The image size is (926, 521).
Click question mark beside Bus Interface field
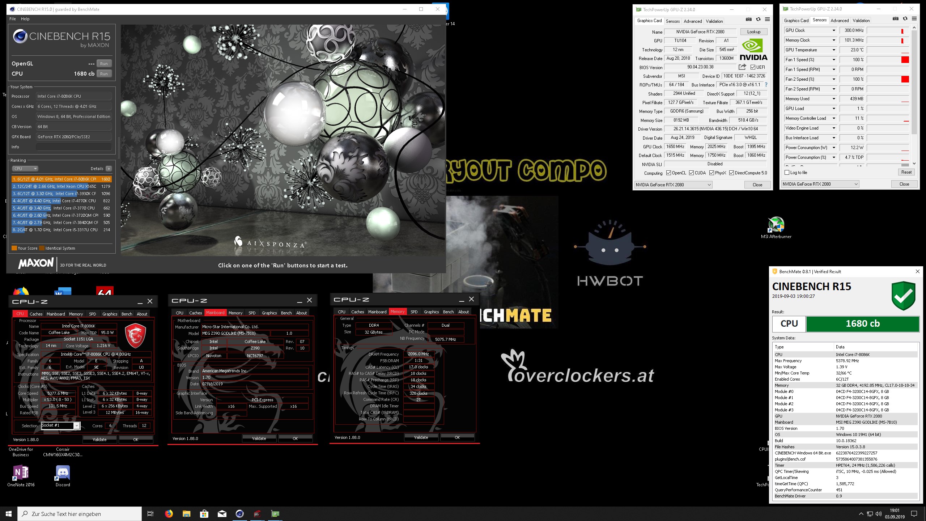(x=766, y=85)
